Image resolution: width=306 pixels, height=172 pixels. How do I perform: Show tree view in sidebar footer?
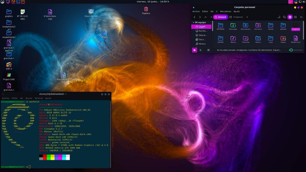(x=201, y=50)
